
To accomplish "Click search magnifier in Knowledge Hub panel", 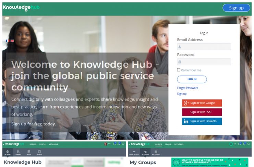I will tap(123, 144).
